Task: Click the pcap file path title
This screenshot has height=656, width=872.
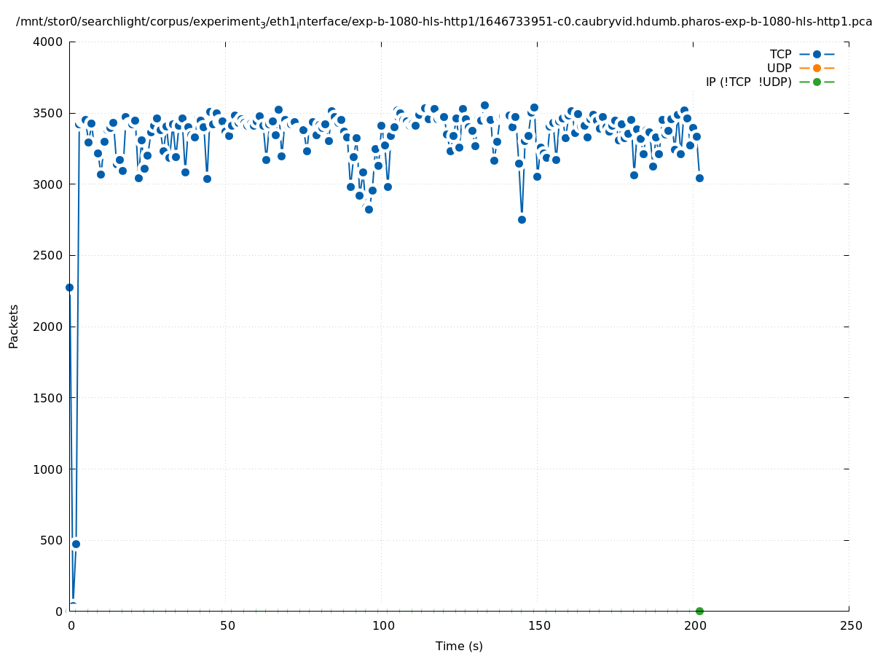Action: pyautogui.click(x=444, y=22)
